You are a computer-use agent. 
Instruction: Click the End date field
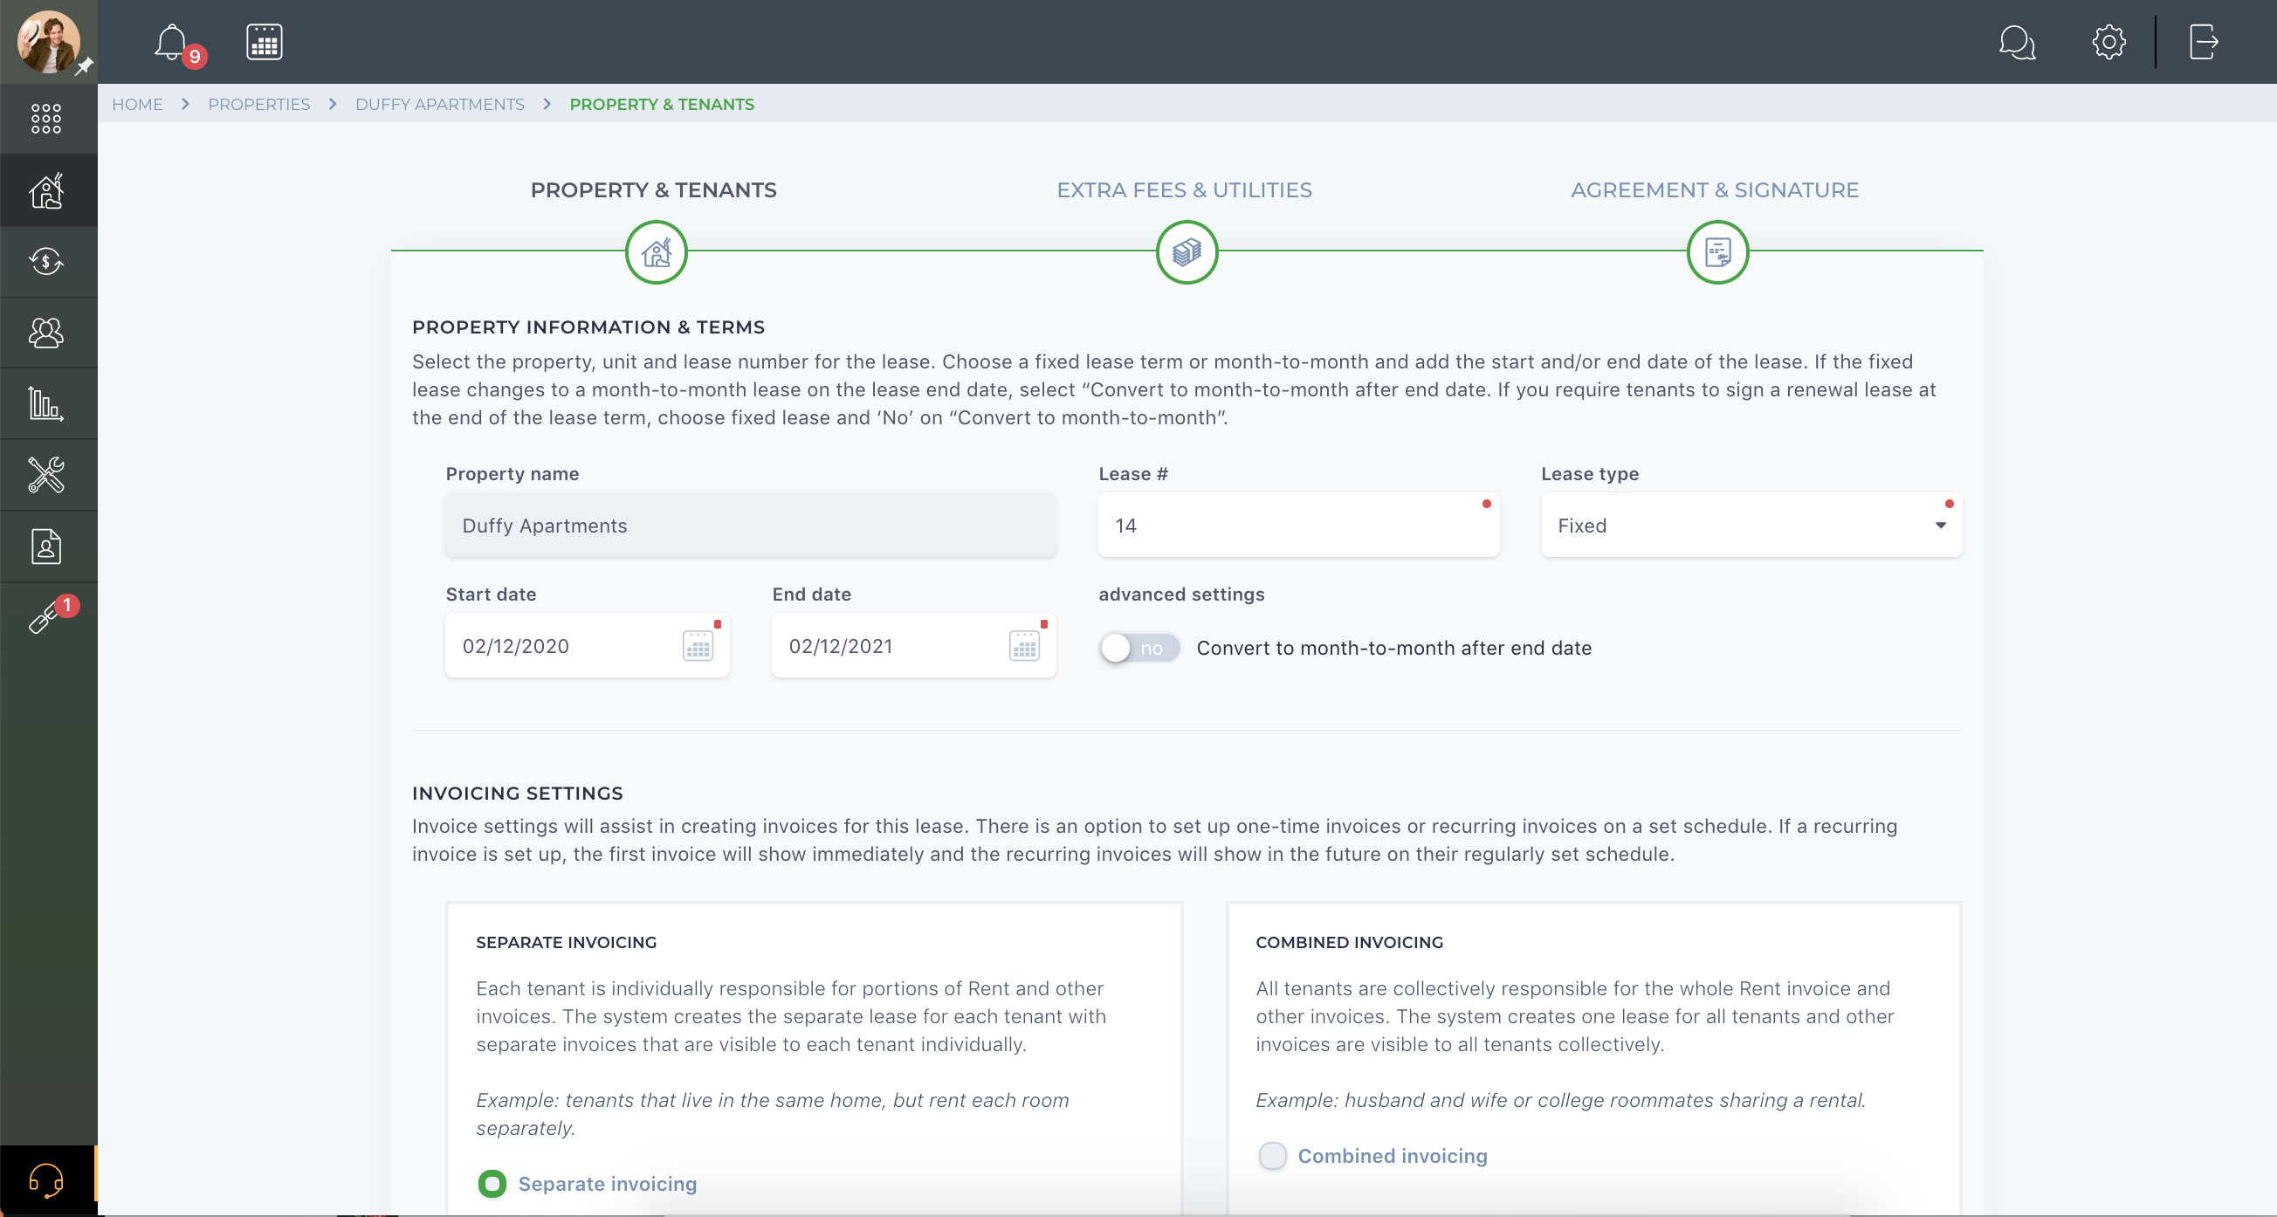tap(913, 645)
